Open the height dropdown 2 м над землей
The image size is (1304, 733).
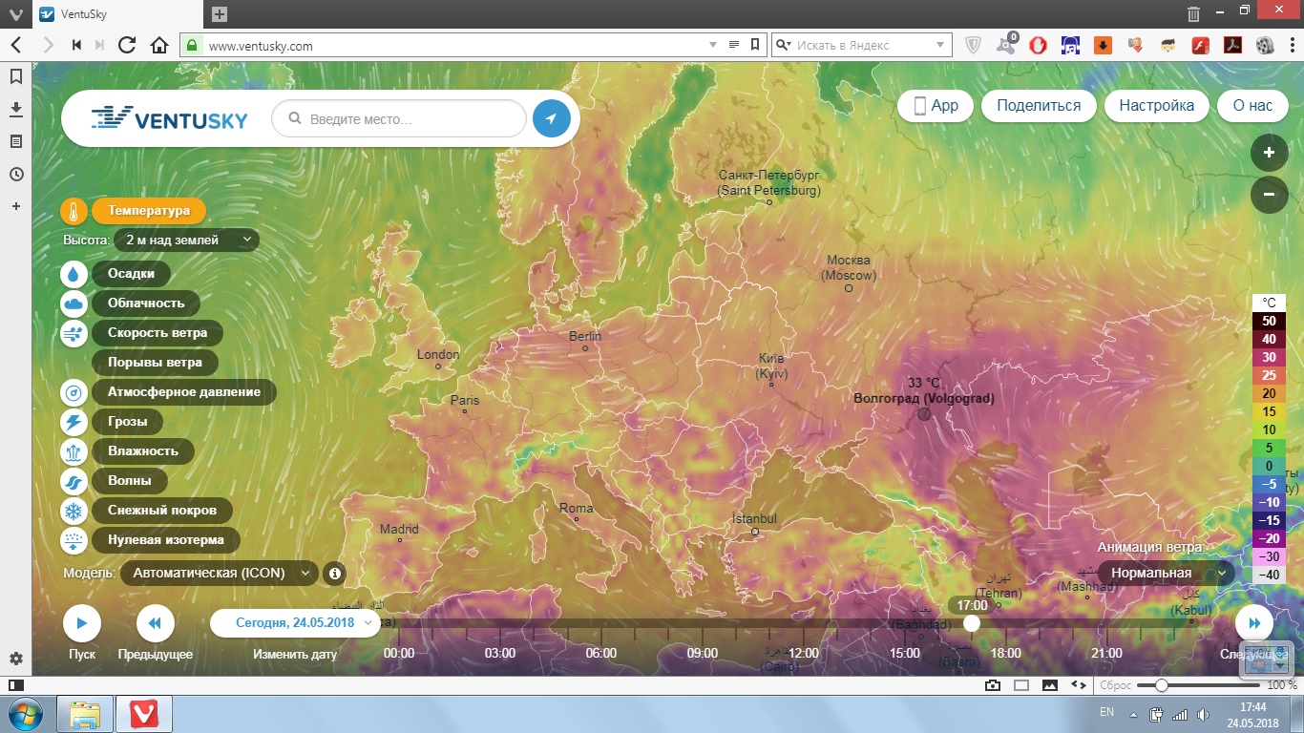(x=186, y=241)
